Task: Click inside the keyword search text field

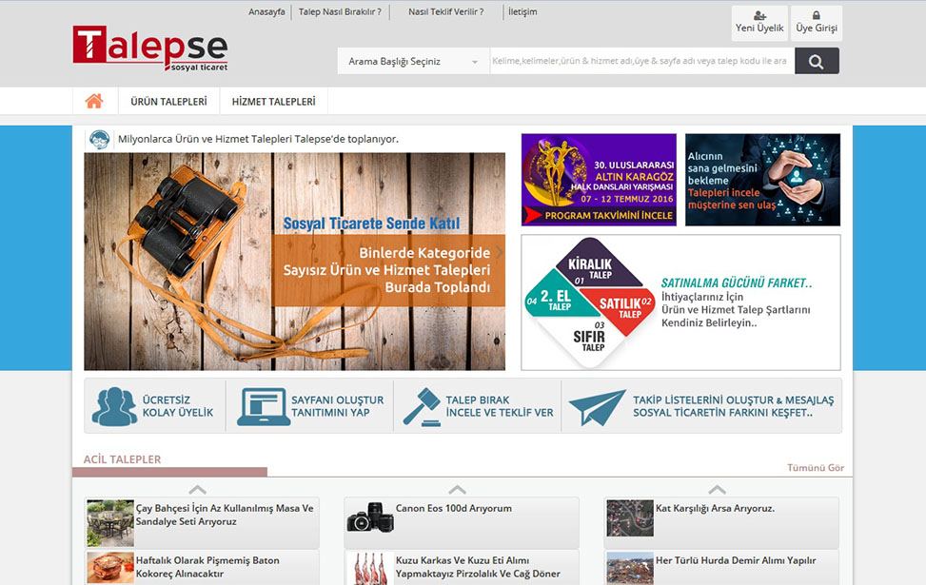Action: pyautogui.click(x=640, y=62)
